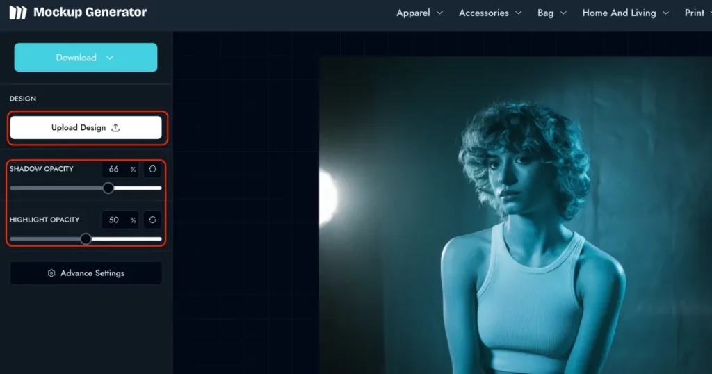
Task: Open the Print menu item
Action: coord(694,13)
